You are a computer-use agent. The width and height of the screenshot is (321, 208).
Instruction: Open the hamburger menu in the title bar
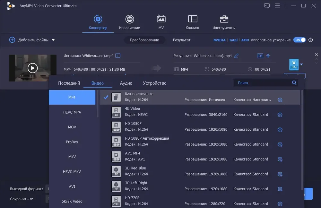tap(277, 5)
